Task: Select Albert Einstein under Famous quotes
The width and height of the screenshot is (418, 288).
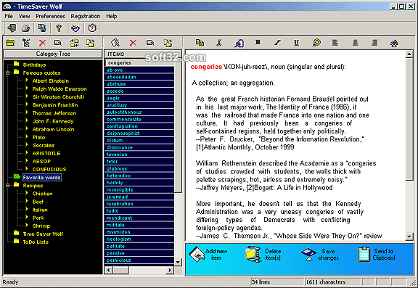Action: click(x=51, y=81)
